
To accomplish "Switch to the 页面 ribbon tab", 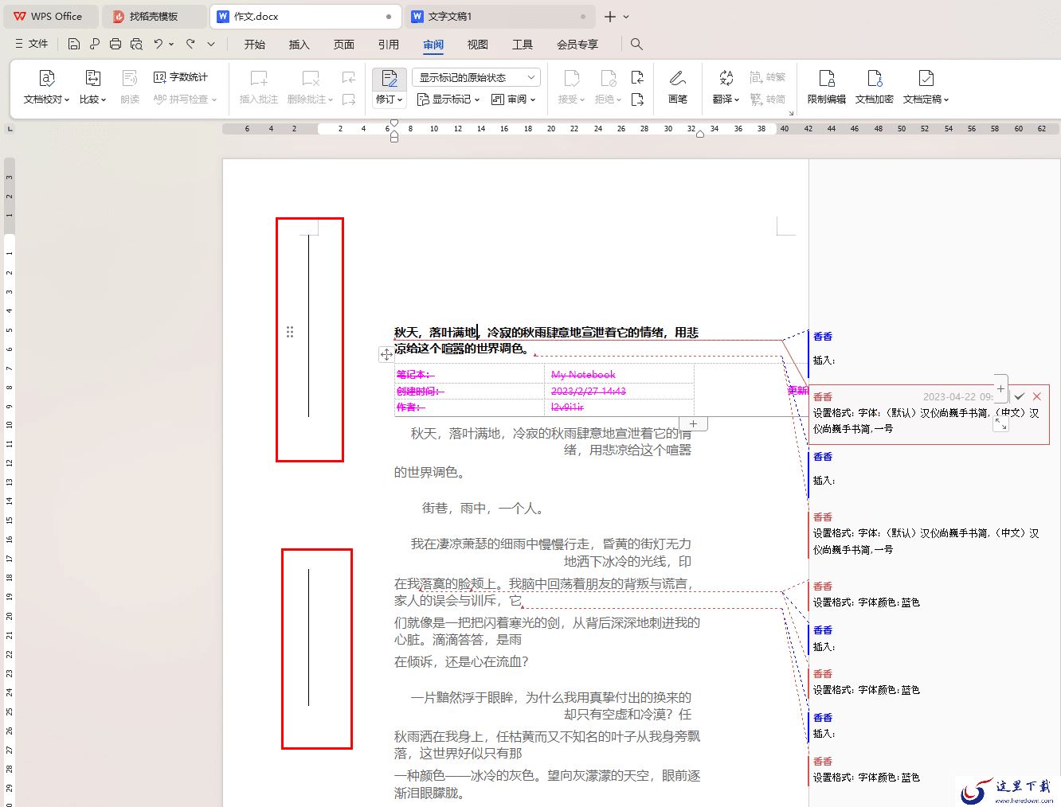I will coord(344,45).
